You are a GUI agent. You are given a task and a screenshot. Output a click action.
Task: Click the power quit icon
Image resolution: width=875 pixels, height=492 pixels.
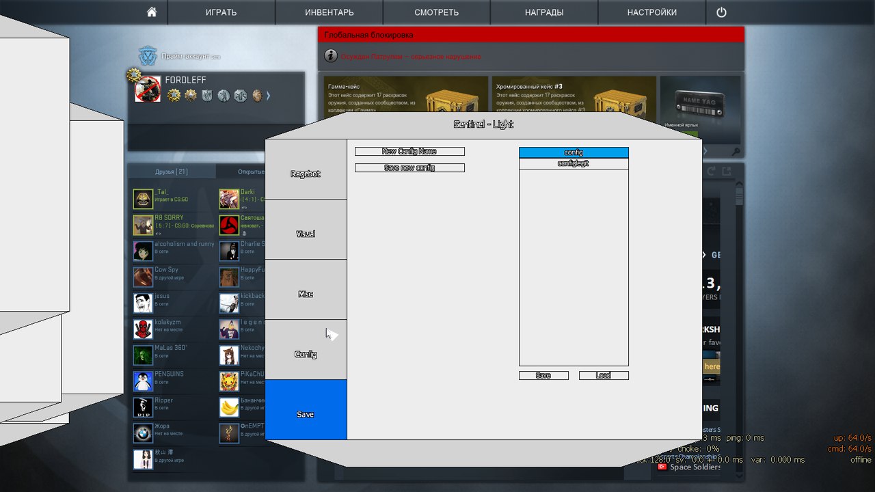click(x=721, y=12)
